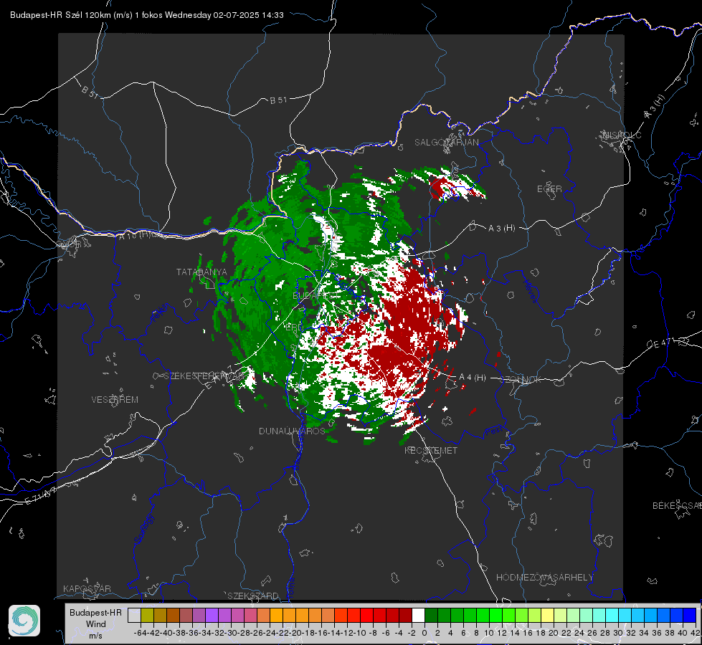The height and width of the screenshot is (645, 702).
Task: Pick the dark blue swatch above 42
Action: point(690,615)
